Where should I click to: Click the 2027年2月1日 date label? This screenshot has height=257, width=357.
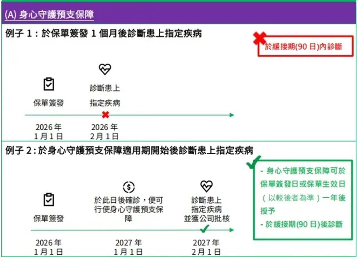tap(206, 247)
